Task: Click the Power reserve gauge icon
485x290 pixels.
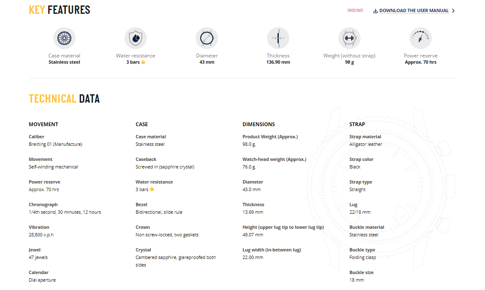Action: click(x=420, y=39)
